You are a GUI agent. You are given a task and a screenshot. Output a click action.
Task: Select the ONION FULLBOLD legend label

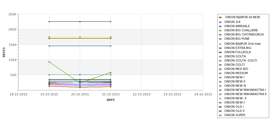[x=237, y=52]
